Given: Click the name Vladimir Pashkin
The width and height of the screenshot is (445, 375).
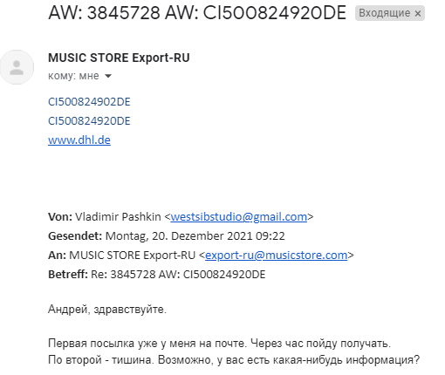Looking at the screenshot, I should [x=118, y=217].
